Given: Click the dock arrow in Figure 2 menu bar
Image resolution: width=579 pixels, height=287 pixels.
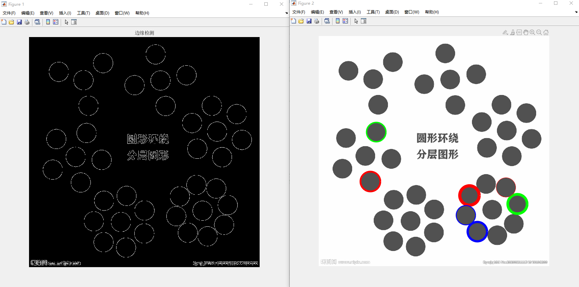Looking at the screenshot, I should pos(576,12).
